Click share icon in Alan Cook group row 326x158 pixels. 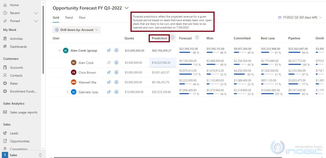point(109,50)
